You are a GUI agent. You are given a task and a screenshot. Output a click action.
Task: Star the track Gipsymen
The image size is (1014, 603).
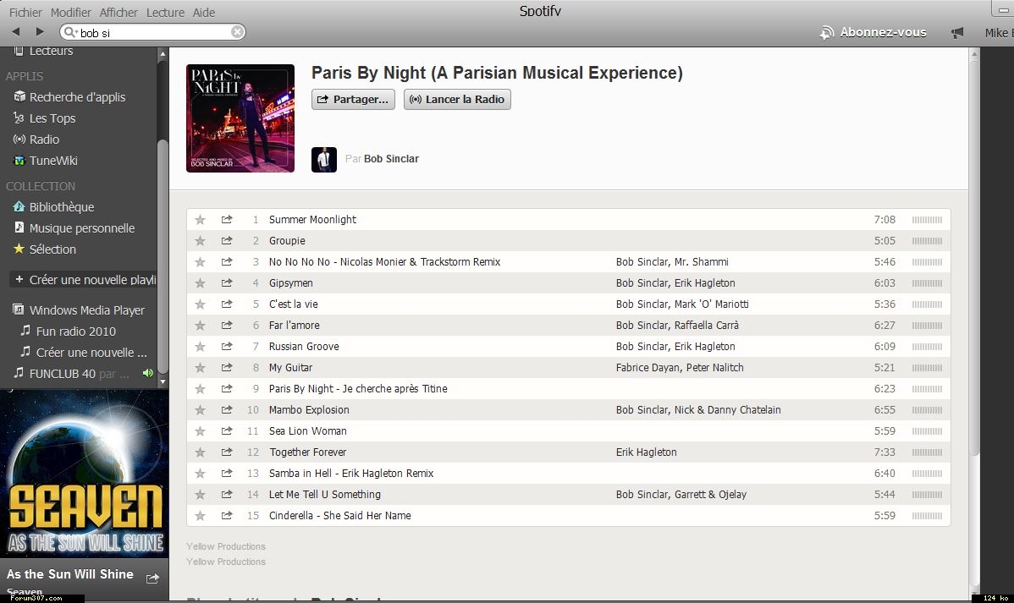point(201,283)
